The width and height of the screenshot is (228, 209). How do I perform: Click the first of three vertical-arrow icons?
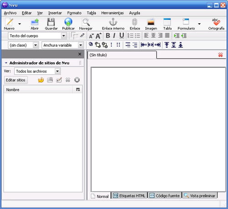pyautogui.click(x=167, y=45)
